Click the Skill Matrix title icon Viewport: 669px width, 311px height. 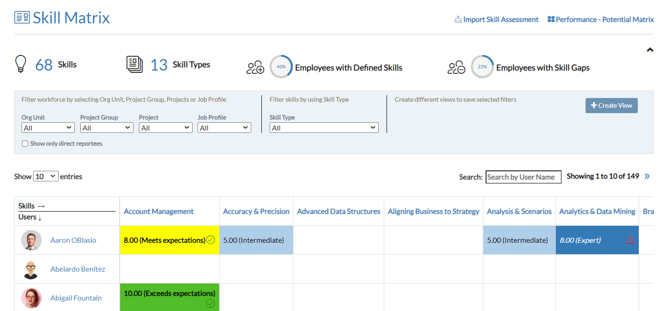tap(22, 18)
